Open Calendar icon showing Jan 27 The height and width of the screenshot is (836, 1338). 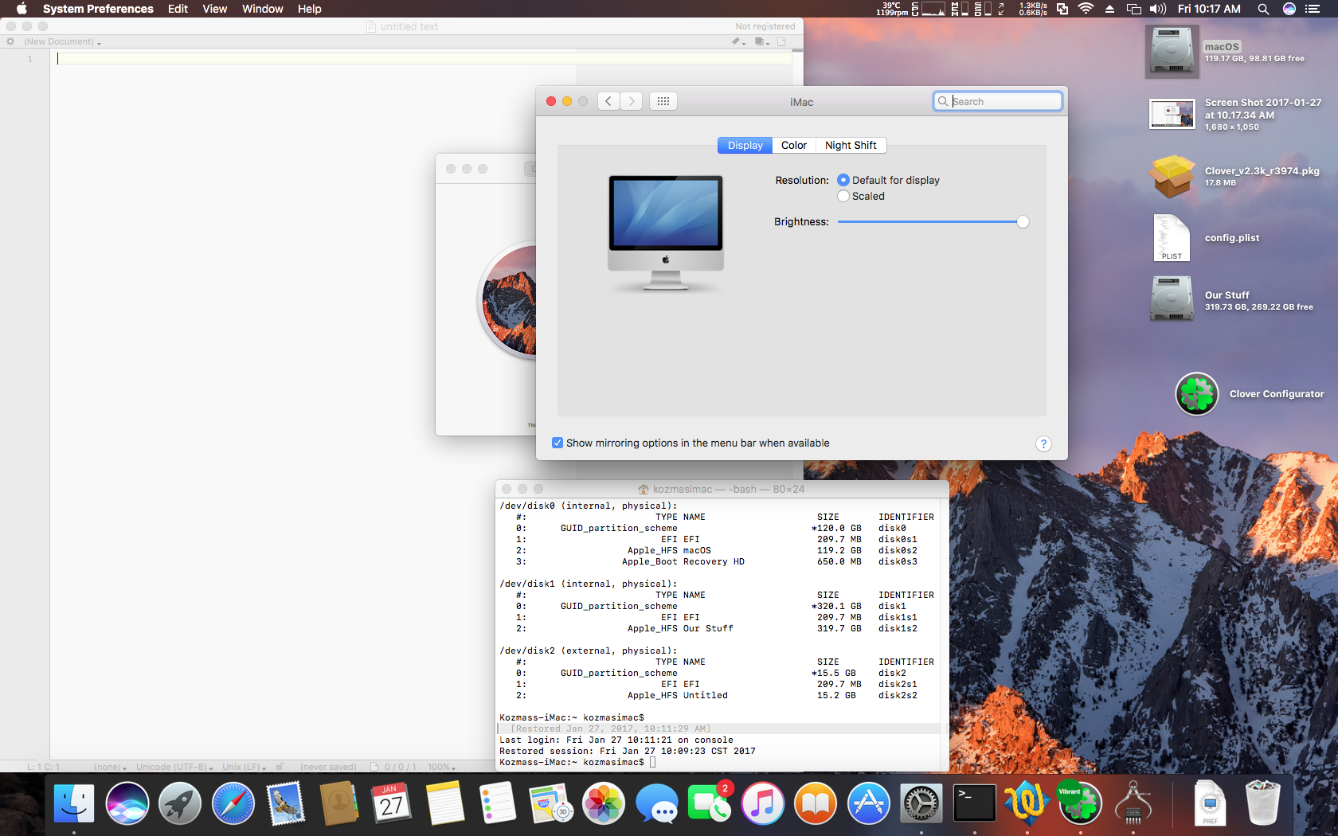[392, 803]
